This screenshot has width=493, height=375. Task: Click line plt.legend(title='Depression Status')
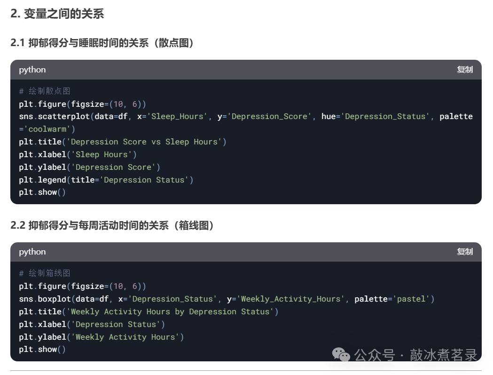coord(106,180)
